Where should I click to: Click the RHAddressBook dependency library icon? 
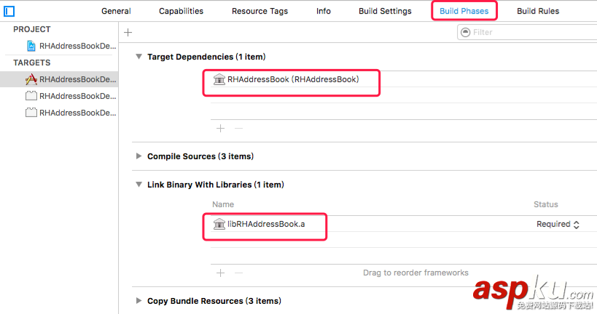[219, 79]
